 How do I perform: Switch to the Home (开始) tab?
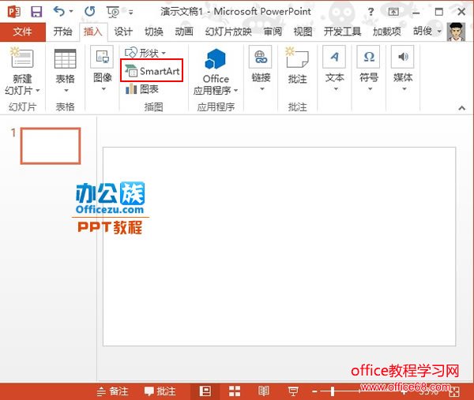point(62,32)
